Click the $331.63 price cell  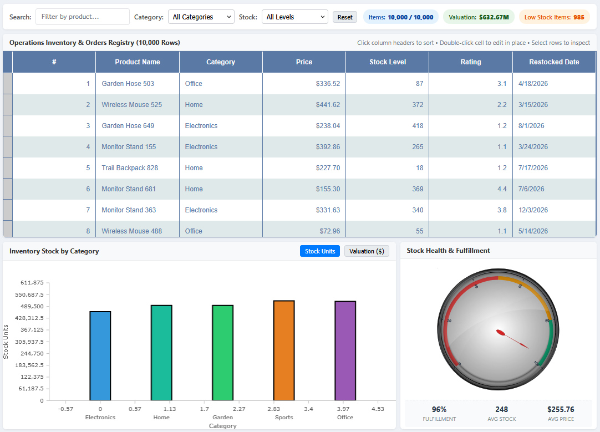[304, 210]
